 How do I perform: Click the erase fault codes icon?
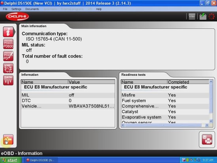(x=8, y=56)
